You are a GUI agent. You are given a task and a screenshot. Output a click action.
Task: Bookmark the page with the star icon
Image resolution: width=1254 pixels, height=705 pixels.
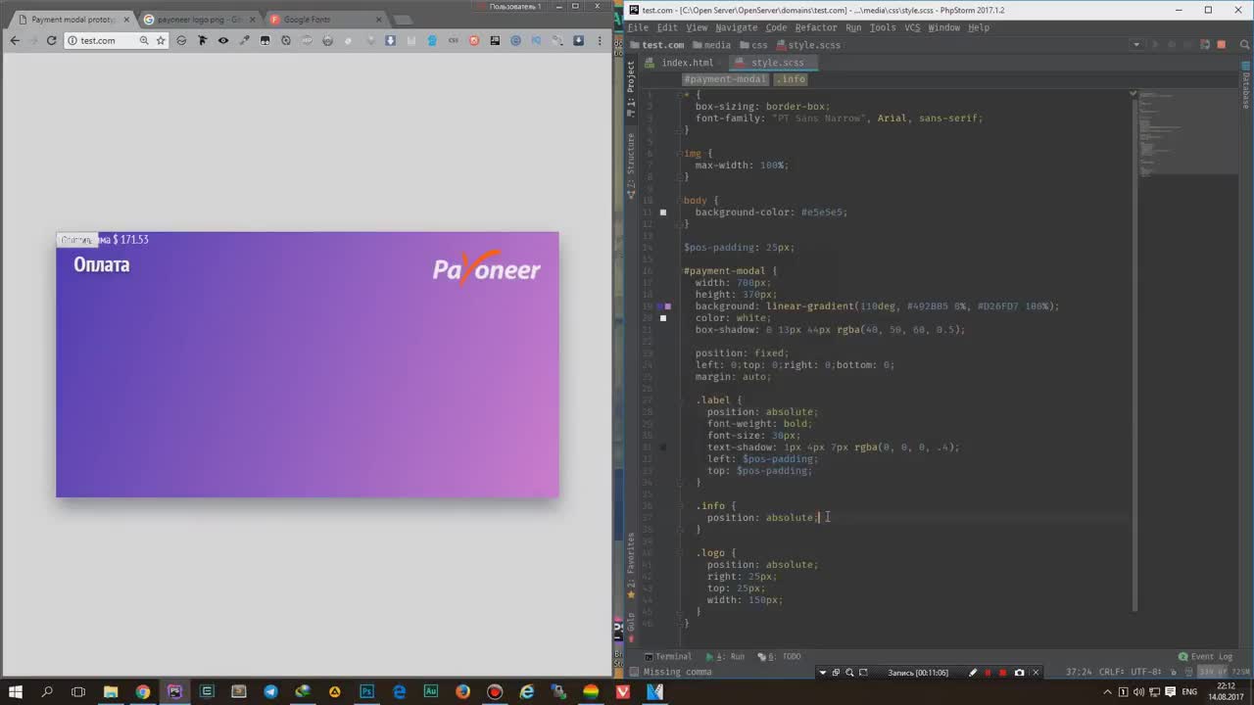click(x=161, y=40)
